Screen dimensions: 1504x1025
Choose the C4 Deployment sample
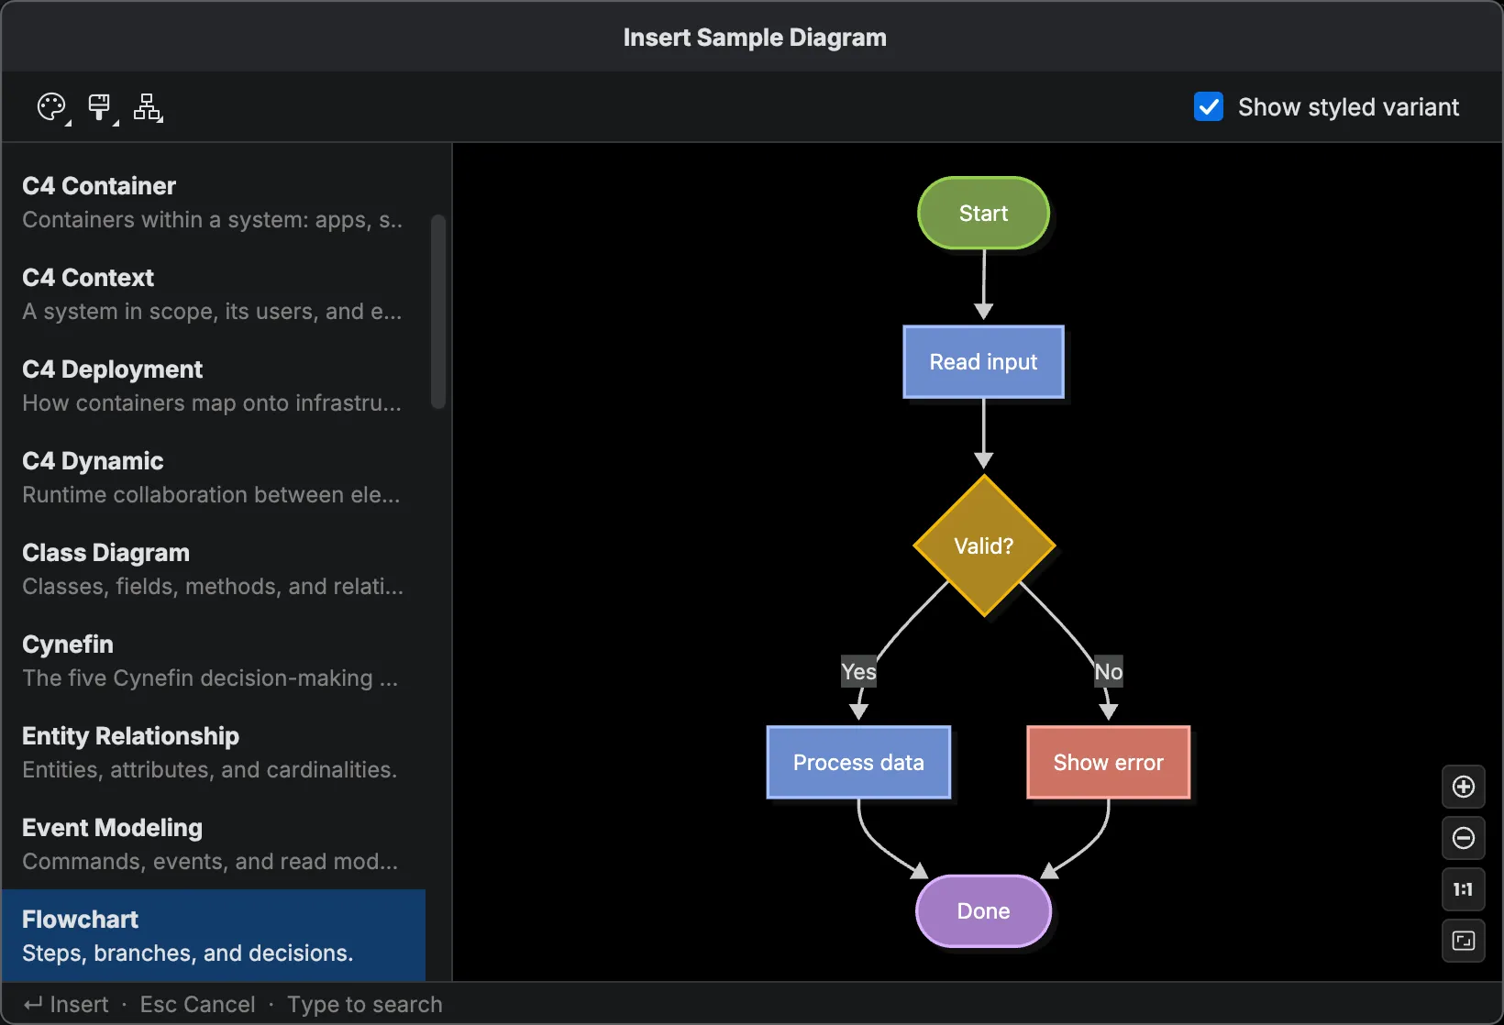tap(214, 386)
